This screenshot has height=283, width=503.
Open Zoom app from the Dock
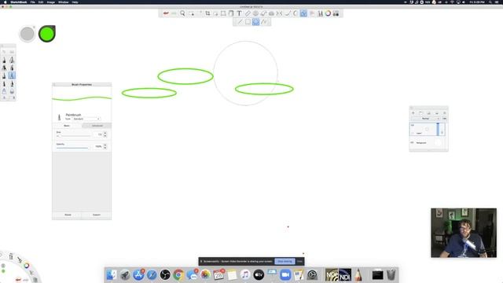[x=285, y=275]
